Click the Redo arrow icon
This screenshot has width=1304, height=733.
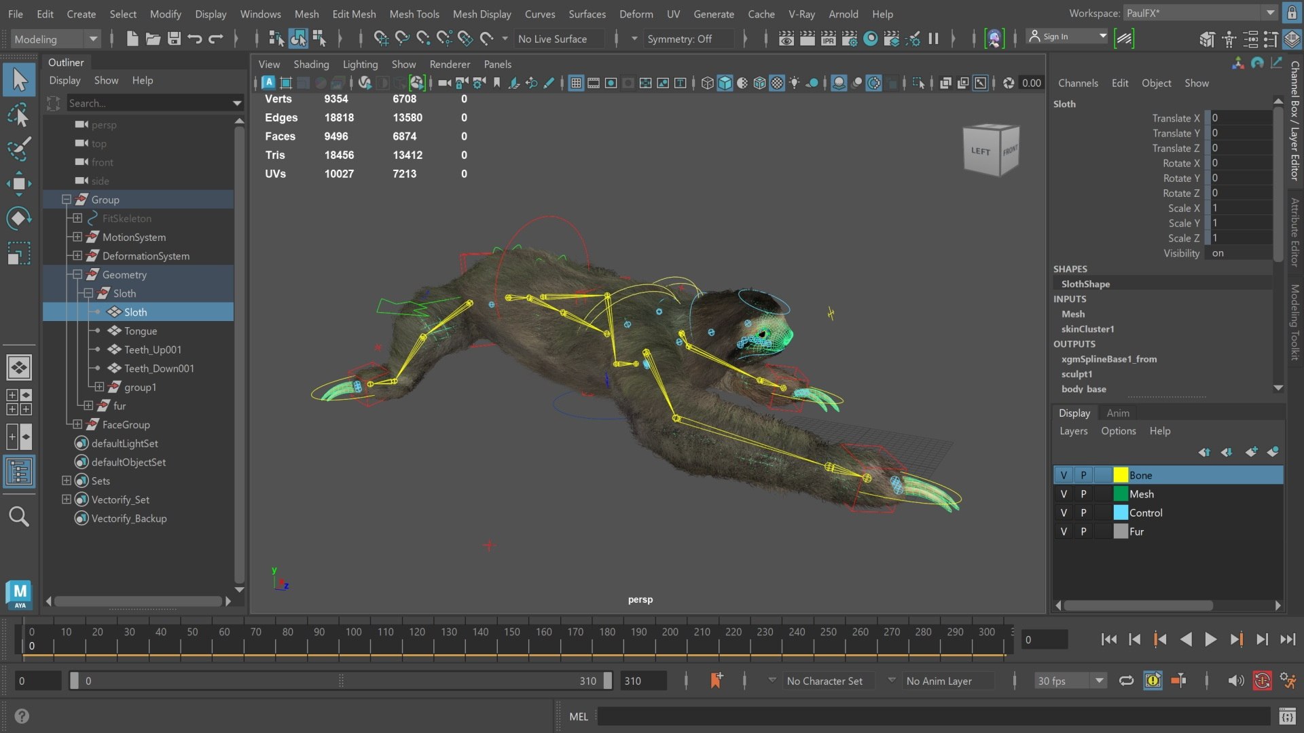tap(216, 39)
